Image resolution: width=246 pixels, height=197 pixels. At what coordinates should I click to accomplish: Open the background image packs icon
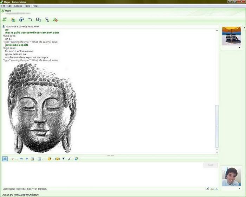point(76,159)
